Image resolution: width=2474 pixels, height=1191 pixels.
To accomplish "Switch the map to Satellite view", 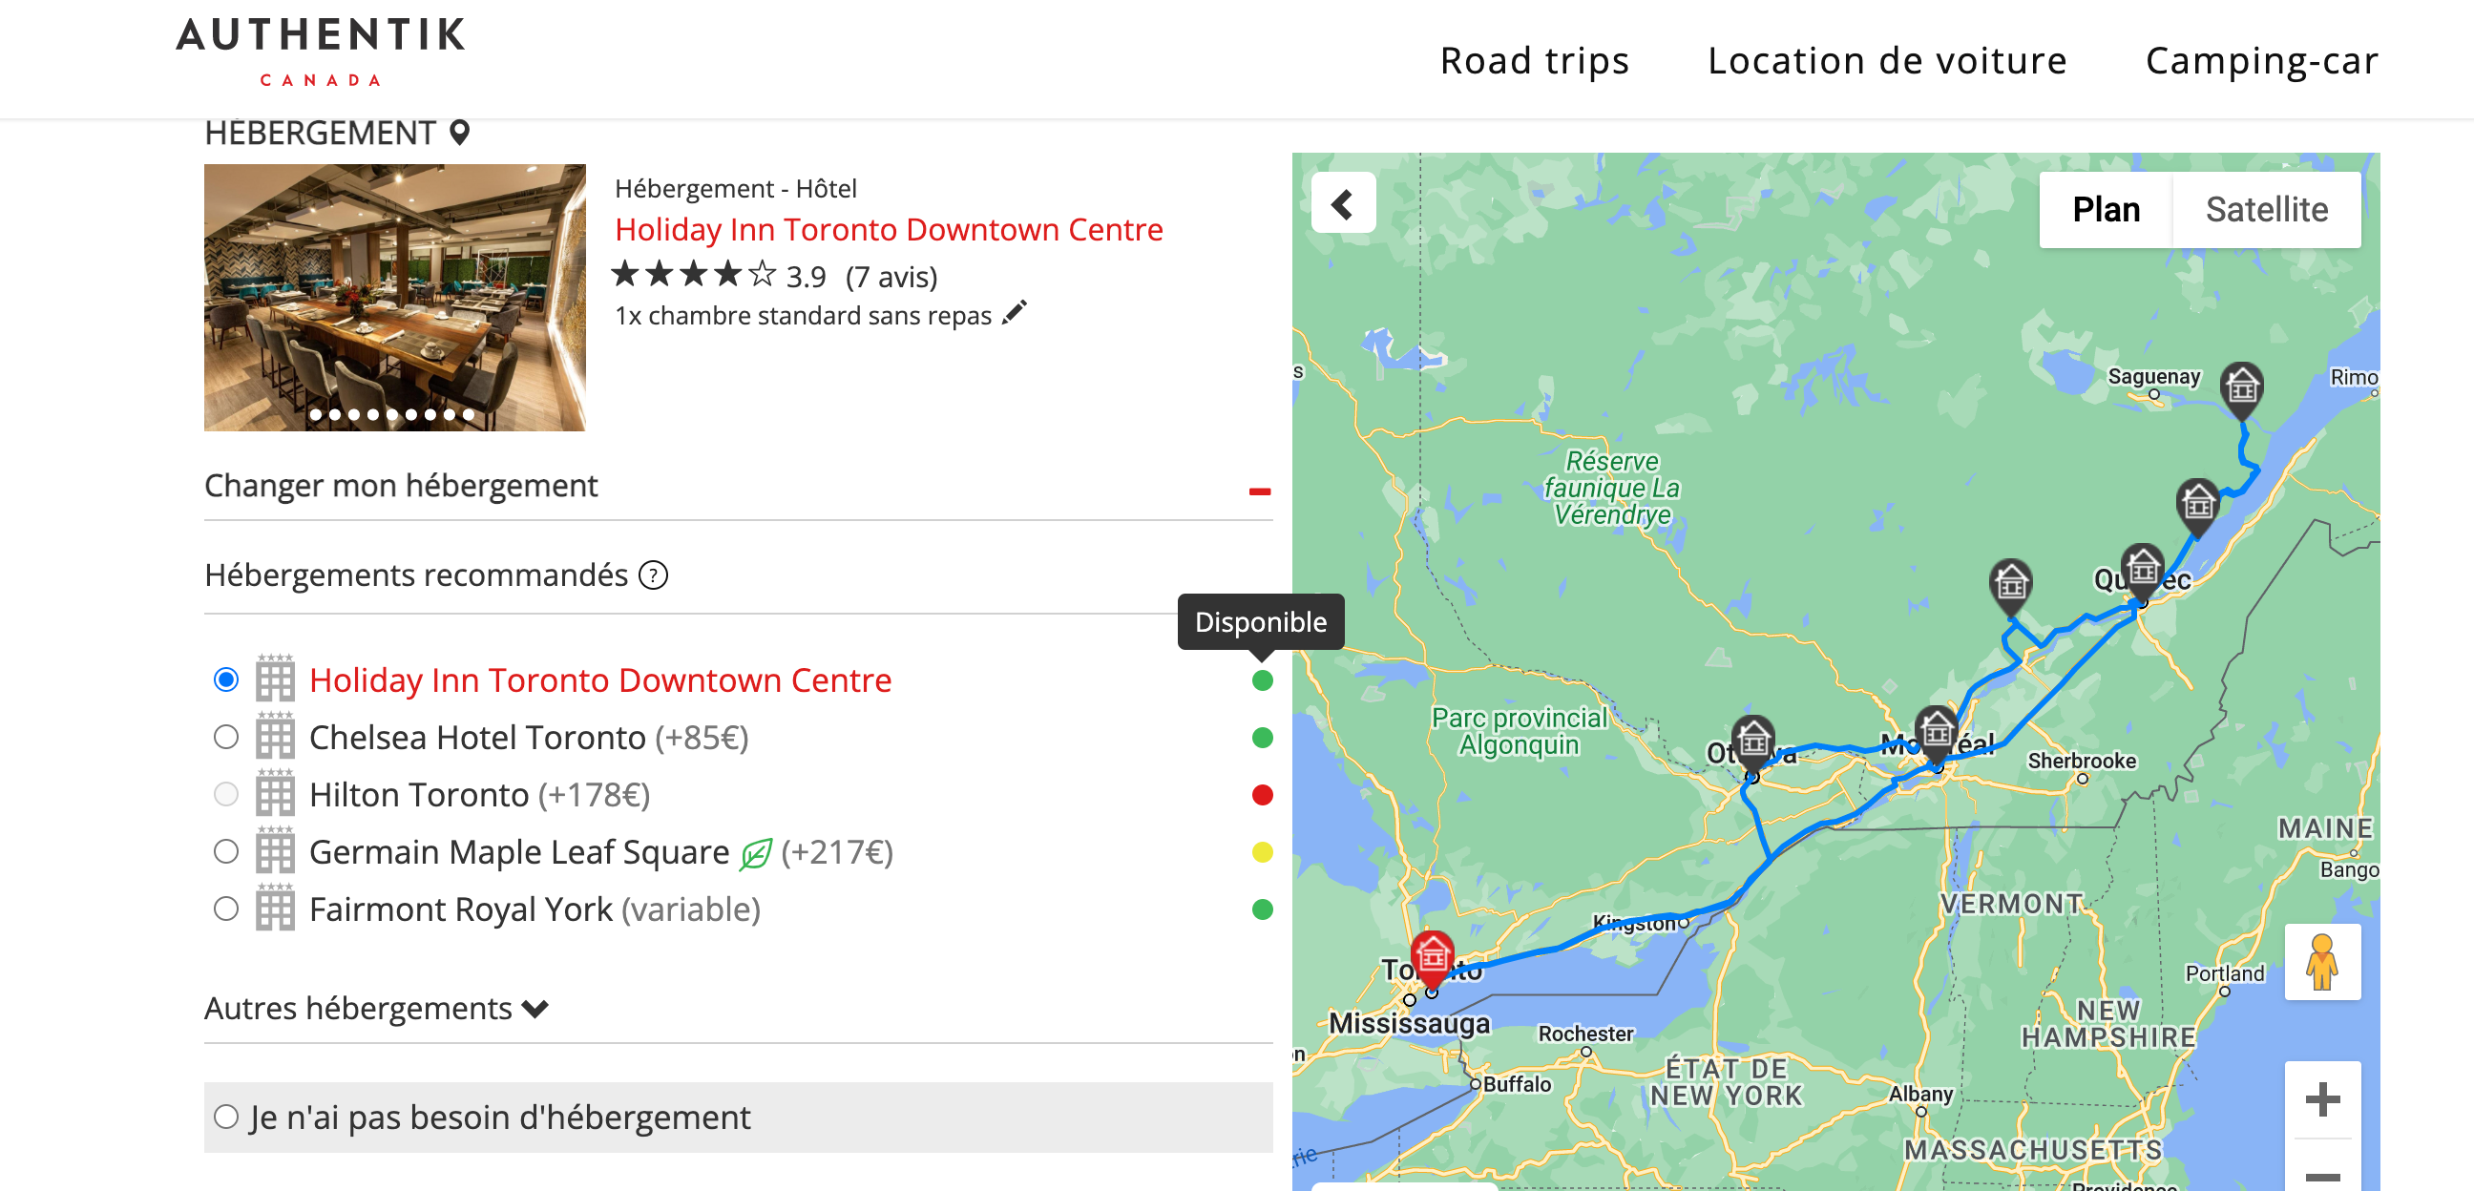I will (2266, 209).
